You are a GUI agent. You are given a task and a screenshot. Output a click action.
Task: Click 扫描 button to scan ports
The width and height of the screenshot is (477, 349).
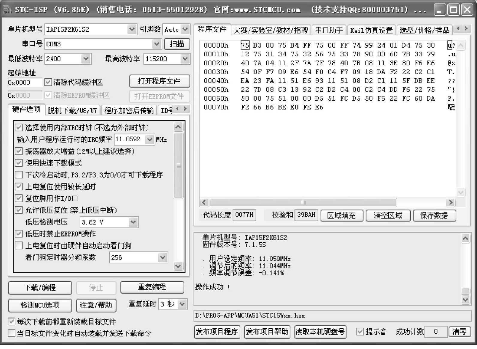tap(177, 44)
